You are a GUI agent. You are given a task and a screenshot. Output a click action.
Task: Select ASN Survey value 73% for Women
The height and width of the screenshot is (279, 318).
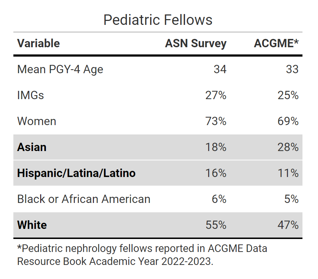tap(216, 121)
